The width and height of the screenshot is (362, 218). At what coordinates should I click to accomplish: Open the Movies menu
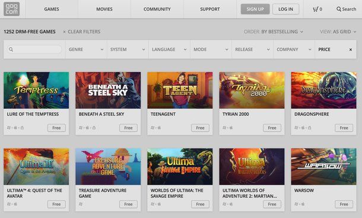[104, 9]
